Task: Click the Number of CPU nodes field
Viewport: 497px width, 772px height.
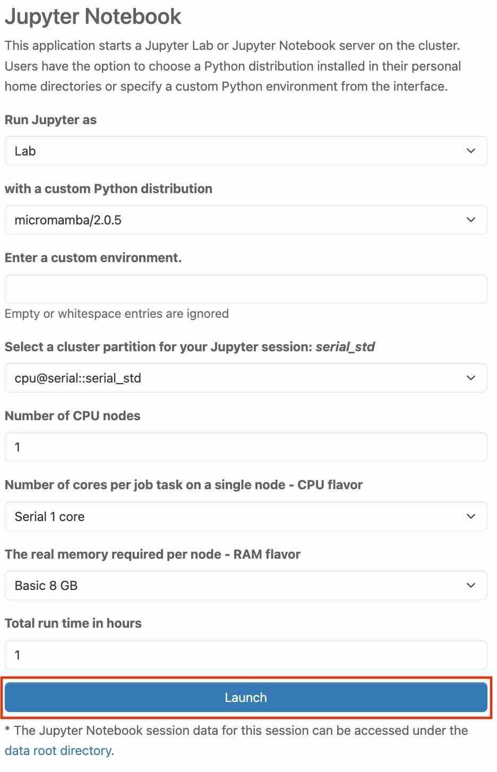Action: point(245,447)
